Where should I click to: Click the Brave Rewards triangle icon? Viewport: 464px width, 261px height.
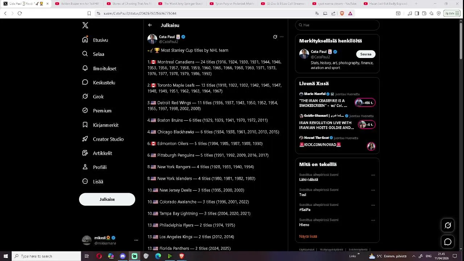350,13
